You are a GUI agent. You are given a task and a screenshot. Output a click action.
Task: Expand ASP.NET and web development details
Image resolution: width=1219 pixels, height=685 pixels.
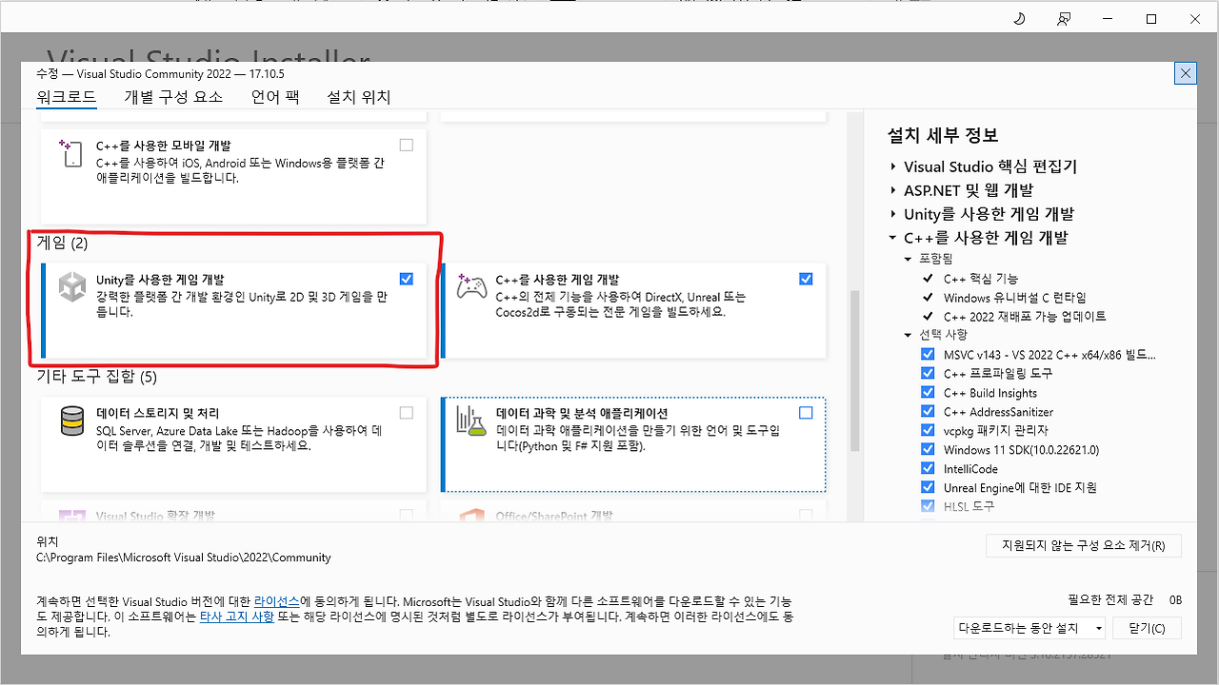893,190
